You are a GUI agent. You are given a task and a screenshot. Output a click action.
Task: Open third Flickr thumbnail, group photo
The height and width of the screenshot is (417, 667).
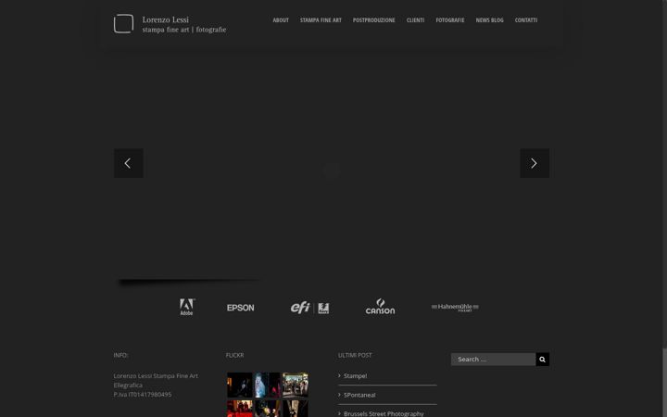coord(296,385)
